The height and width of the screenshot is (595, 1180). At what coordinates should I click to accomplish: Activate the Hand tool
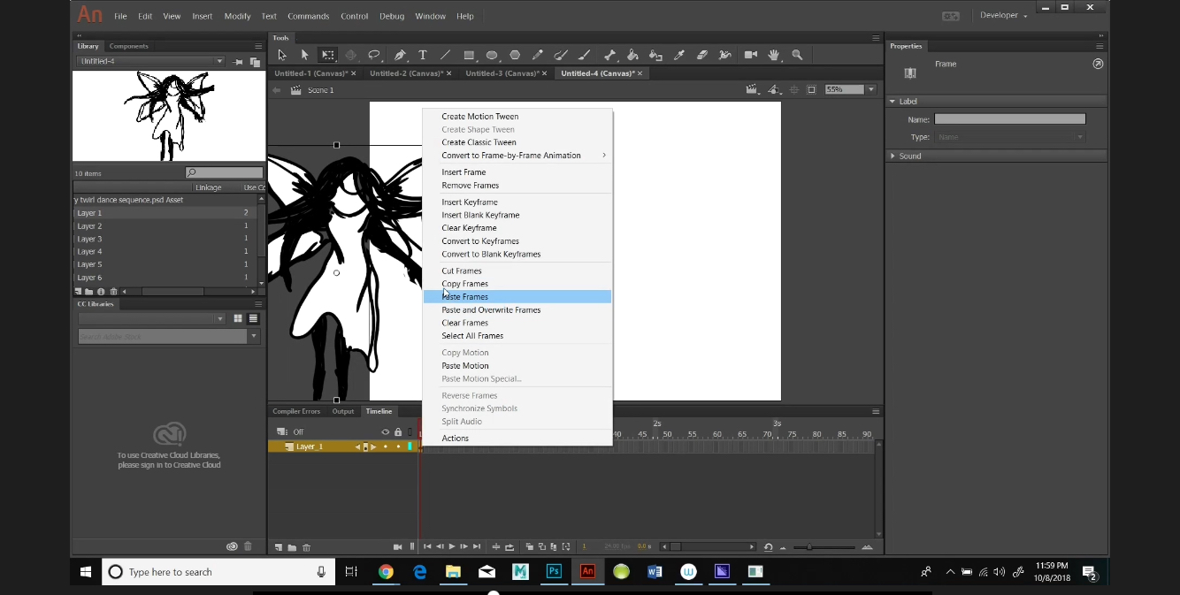(x=774, y=55)
